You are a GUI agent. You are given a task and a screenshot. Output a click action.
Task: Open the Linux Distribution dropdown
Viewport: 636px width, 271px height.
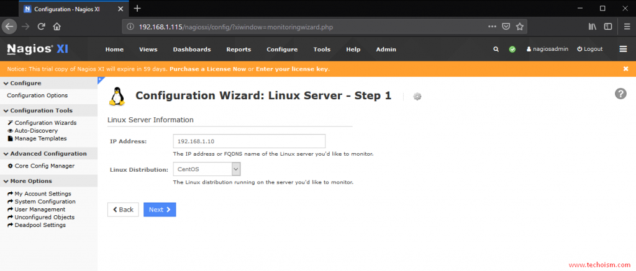(x=207, y=169)
